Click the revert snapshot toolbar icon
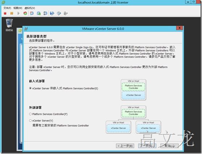 tap(39, 13)
